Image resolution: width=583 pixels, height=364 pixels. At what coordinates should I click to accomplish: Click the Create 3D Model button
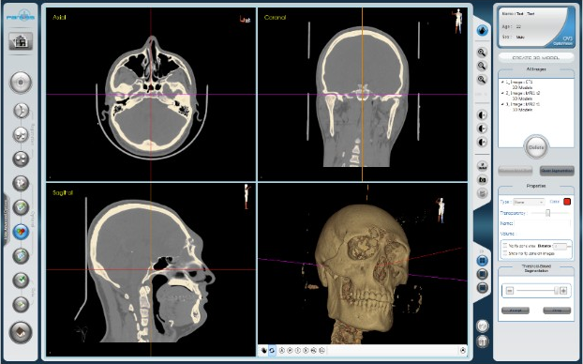(536, 57)
